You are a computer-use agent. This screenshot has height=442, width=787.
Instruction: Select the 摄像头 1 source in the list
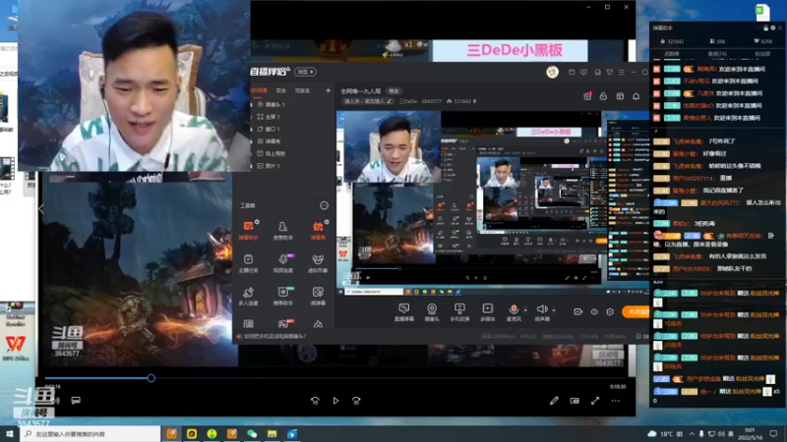(x=272, y=104)
